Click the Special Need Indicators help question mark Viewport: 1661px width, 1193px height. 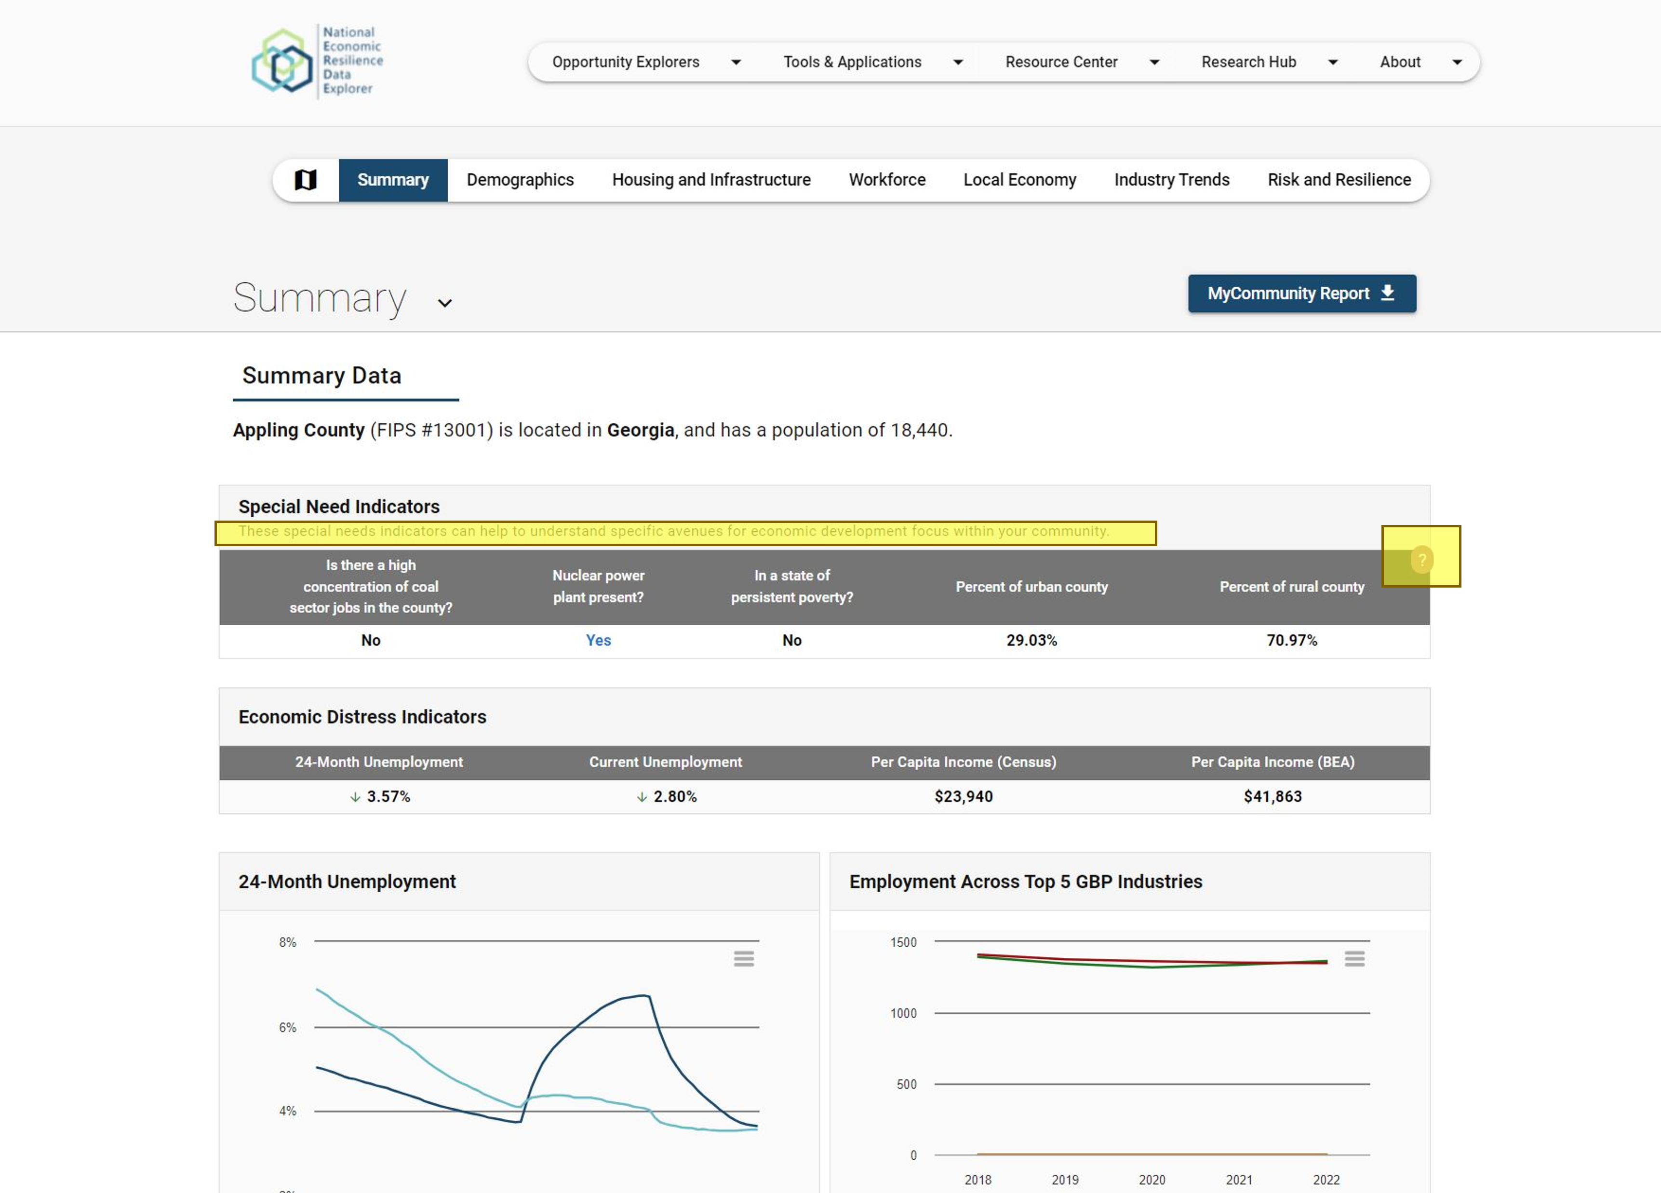pos(1421,560)
